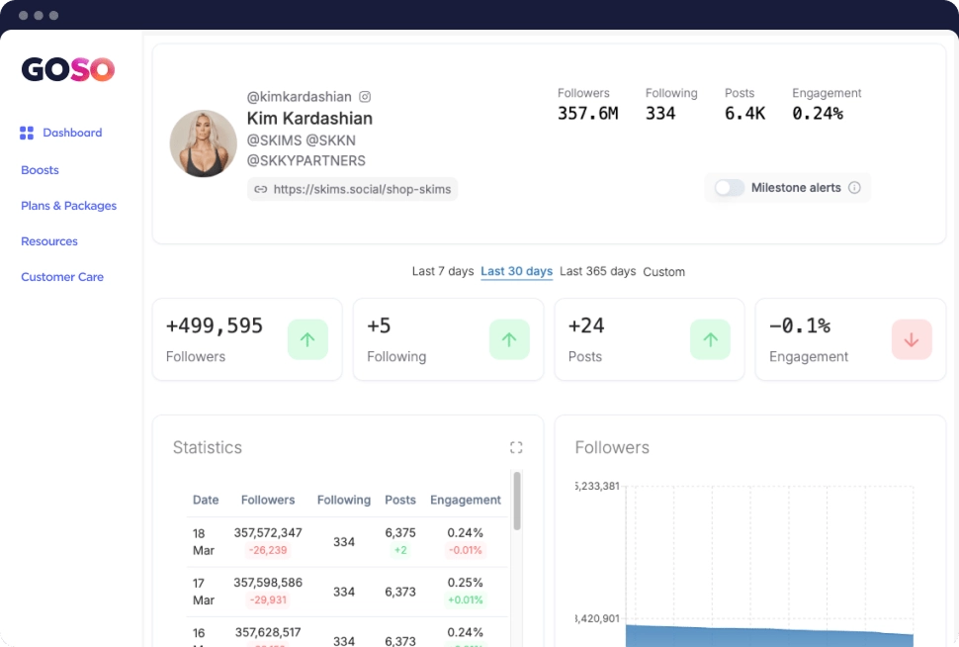Click the 0.25% engagement value for 17 Mar
The image size is (959, 647).
coord(465,583)
